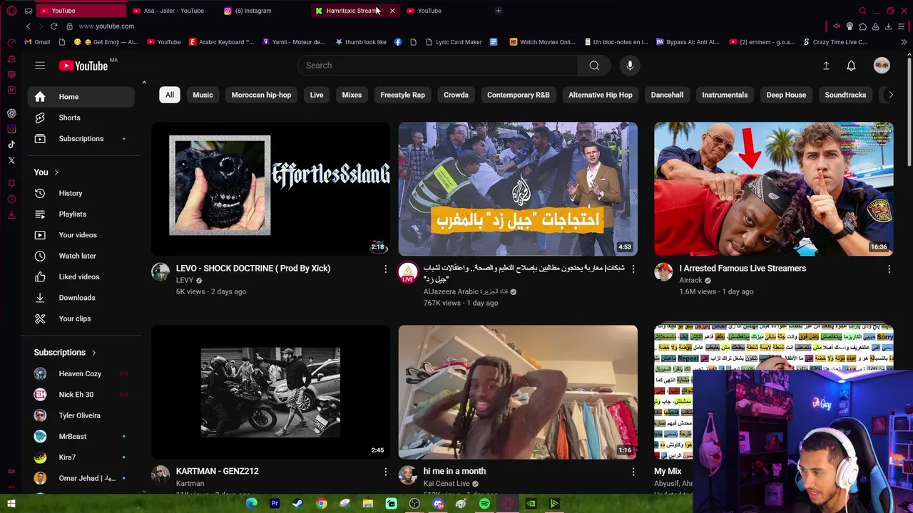Viewport: 913px width, 513px height.
Task: Open Kai Cenat Live channel link
Action: (447, 484)
